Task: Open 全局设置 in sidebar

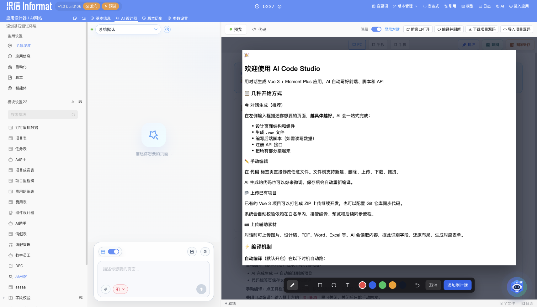Action: pos(23,46)
